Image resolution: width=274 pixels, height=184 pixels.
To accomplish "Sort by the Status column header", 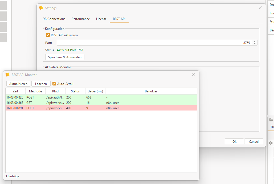I will click(x=75, y=91).
